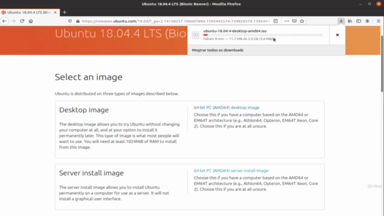Open page actions three-dots menu

click(x=287, y=21)
